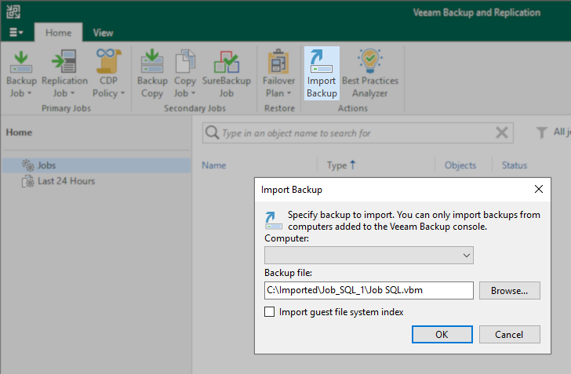Click the Cancel button in dialog
This screenshot has width=571, height=374.
510,334
